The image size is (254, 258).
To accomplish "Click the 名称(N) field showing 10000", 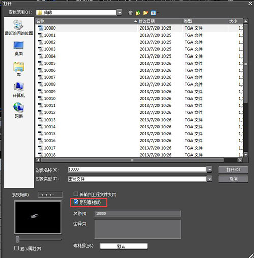I will [138, 213].
